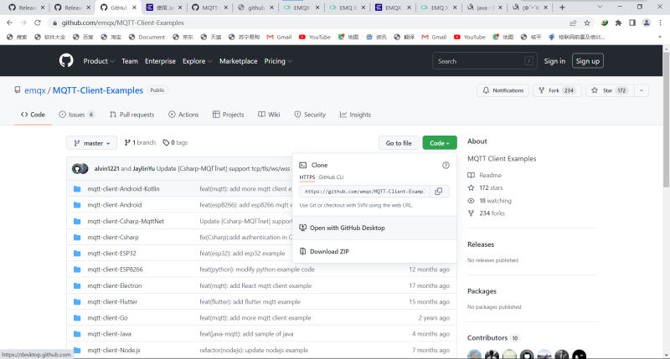
Task: Reload the page with refresh icon
Action: tap(38, 23)
